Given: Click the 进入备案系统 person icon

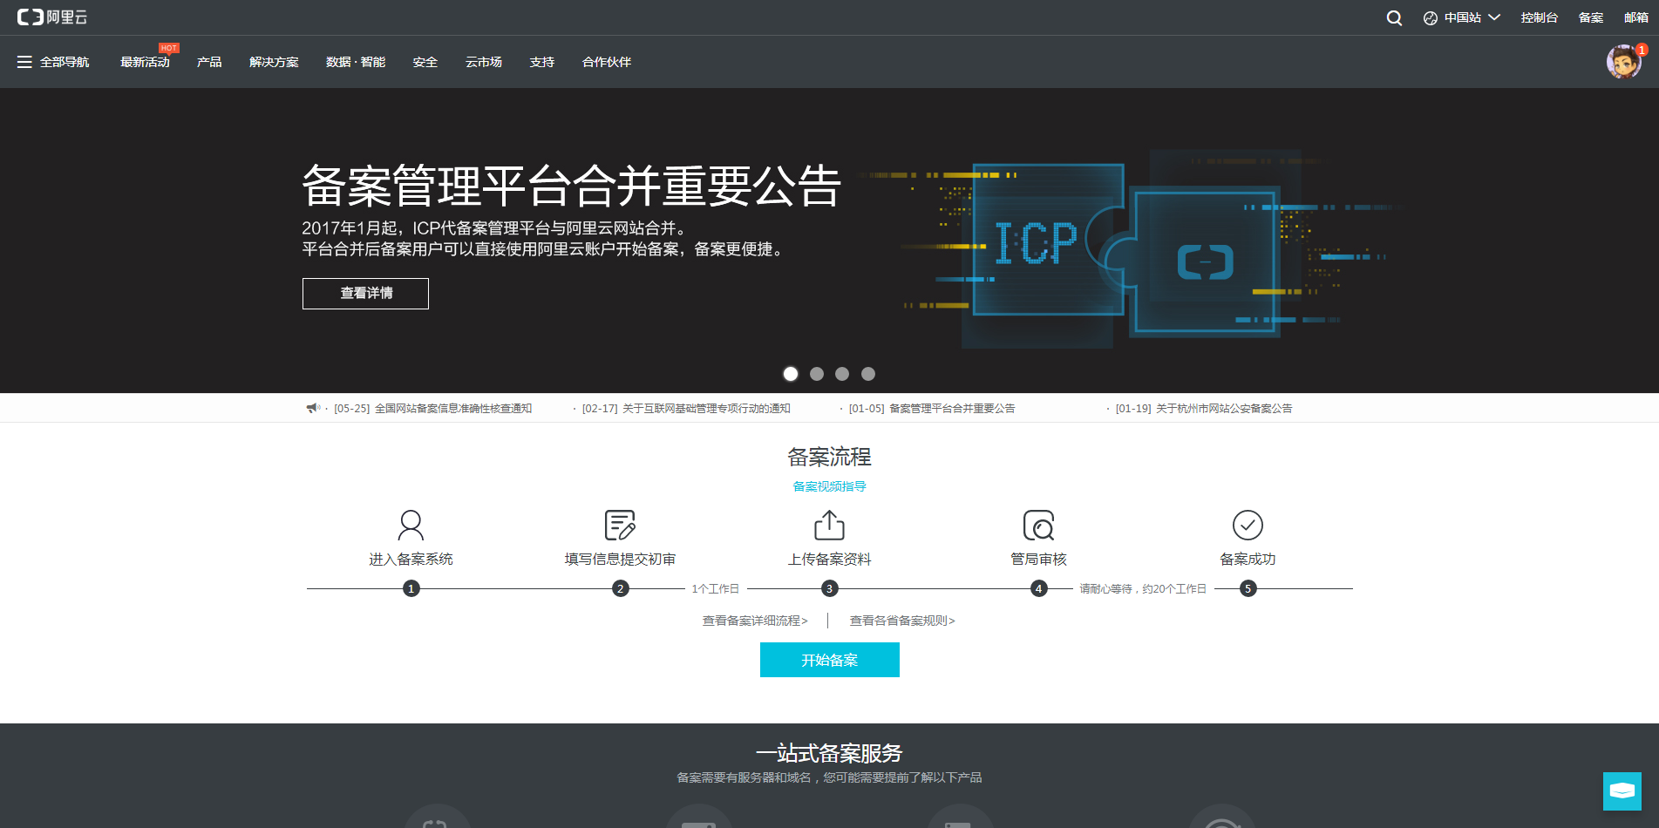Looking at the screenshot, I should [411, 526].
